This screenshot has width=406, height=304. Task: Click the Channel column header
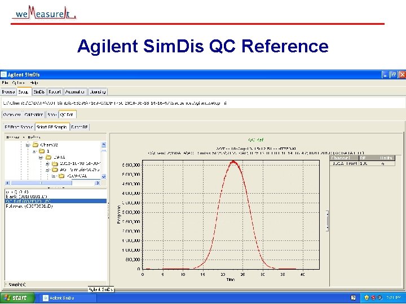[x=345, y=158]
